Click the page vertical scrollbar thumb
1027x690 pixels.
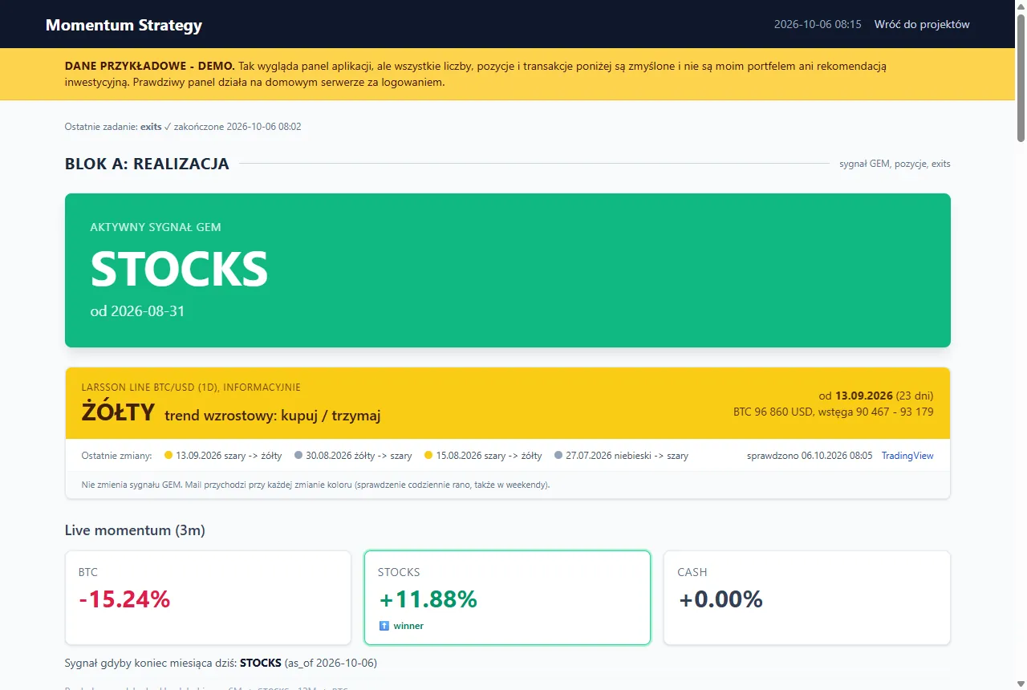pos(1021,78)
